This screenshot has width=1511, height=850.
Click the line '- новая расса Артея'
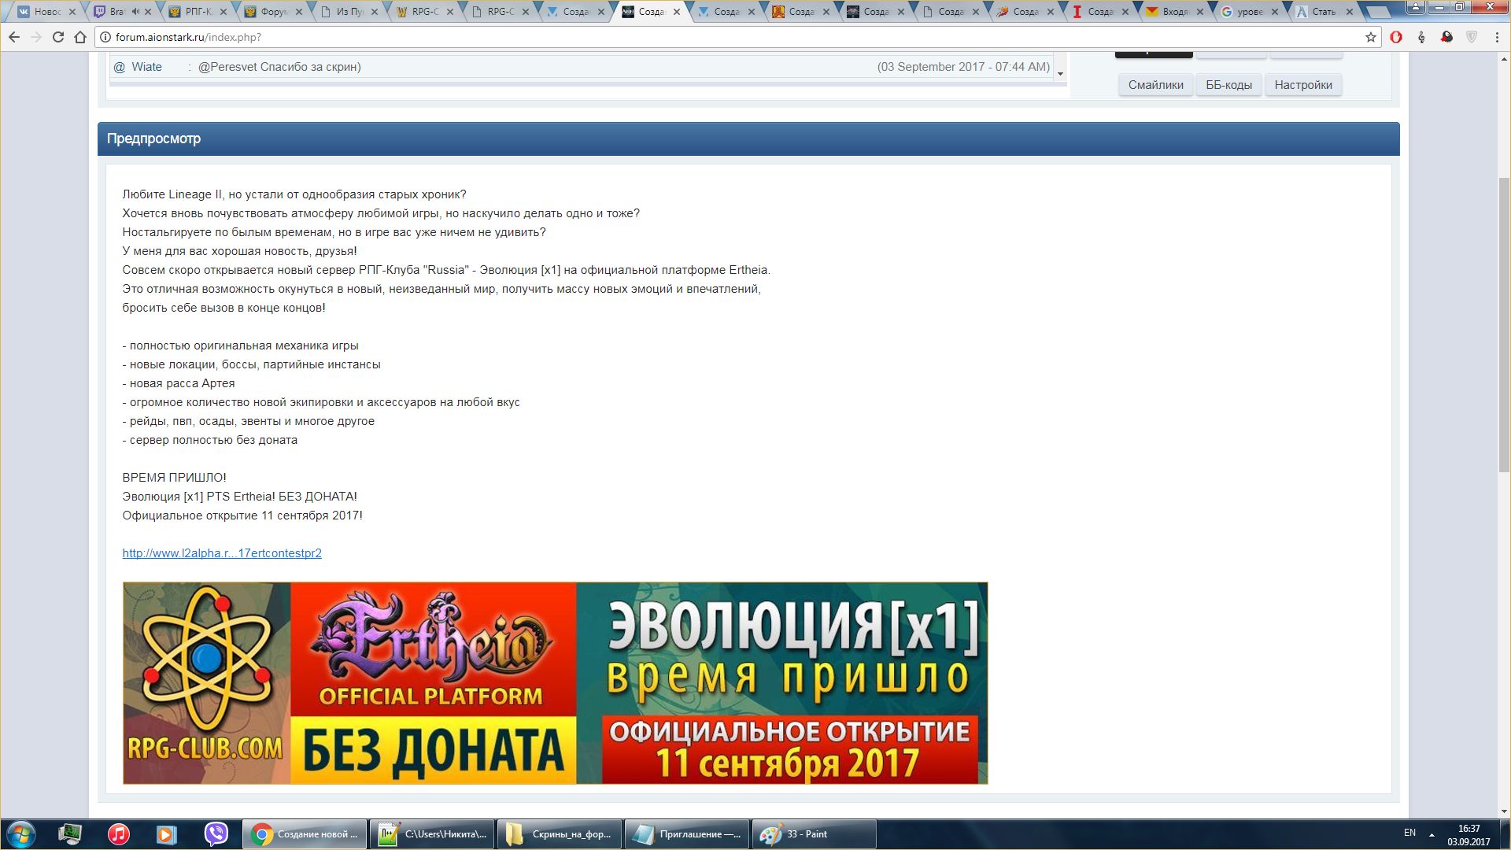coord(179,383)
